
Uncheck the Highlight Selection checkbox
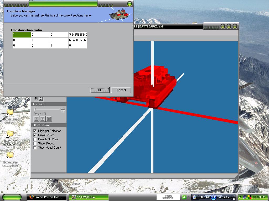point(35,131)
